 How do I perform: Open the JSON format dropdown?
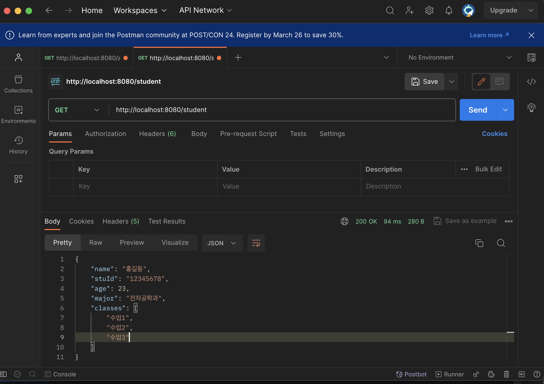pyautogui.click(x=222, y=243)
